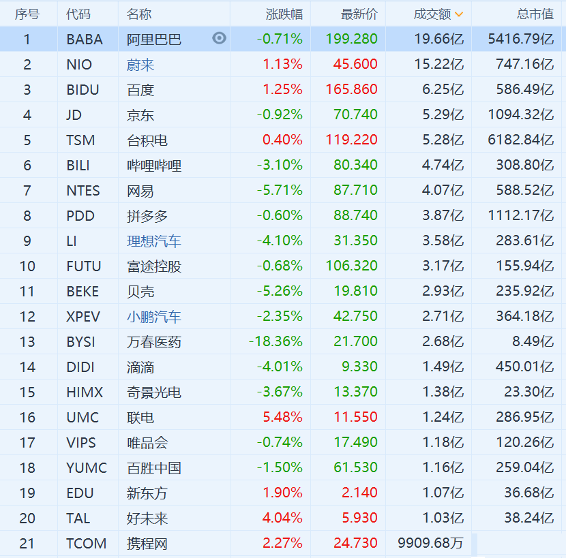Image resolution: width=566 pixels, height=558 pixels.
Task: Click the 名称 column header
Action: (x=139, y=14)
